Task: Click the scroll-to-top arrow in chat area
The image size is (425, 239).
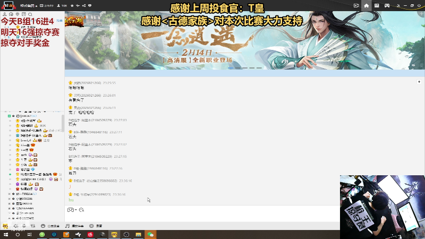Action: [x=419, y=82]
